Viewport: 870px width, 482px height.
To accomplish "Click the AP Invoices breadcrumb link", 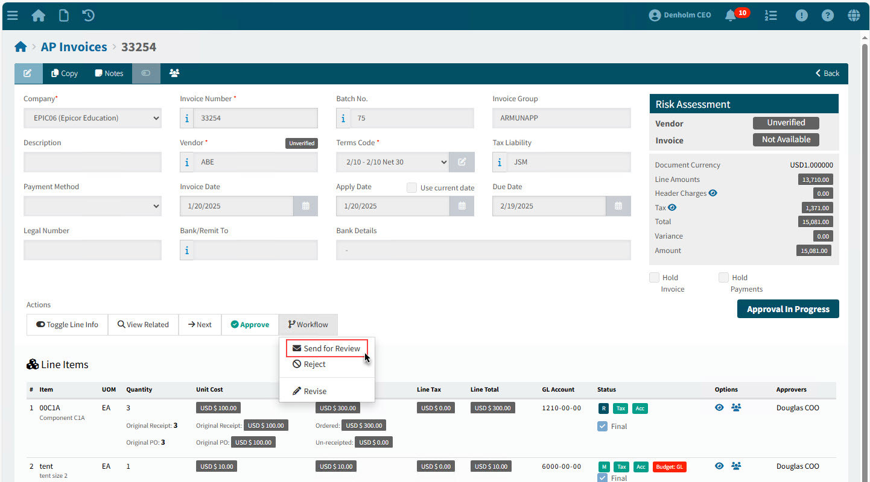I will tap(74, 47).
